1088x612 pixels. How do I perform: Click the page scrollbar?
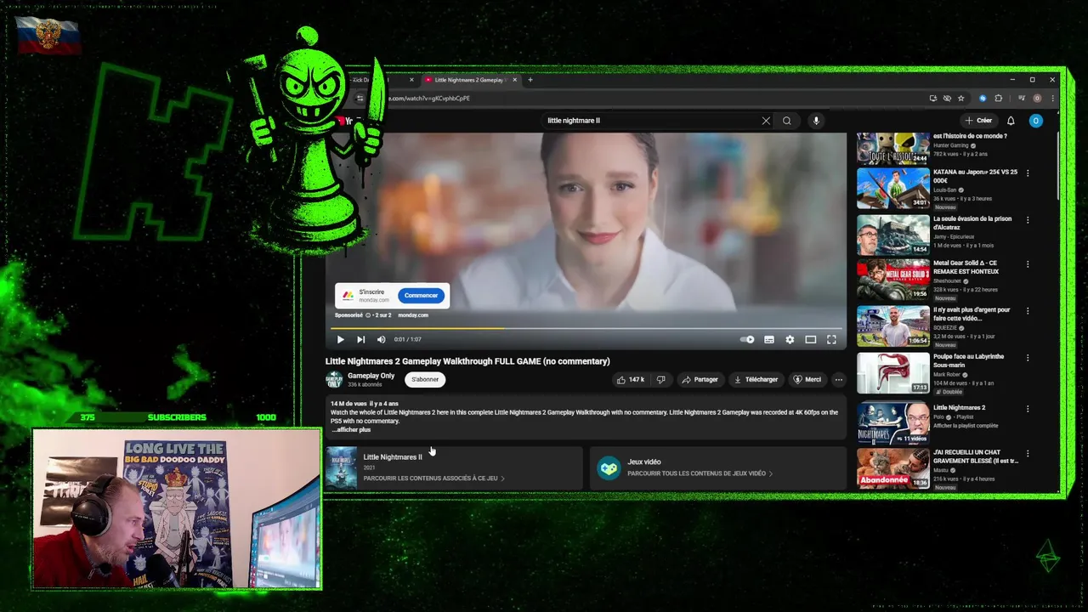pos(1057,166)
